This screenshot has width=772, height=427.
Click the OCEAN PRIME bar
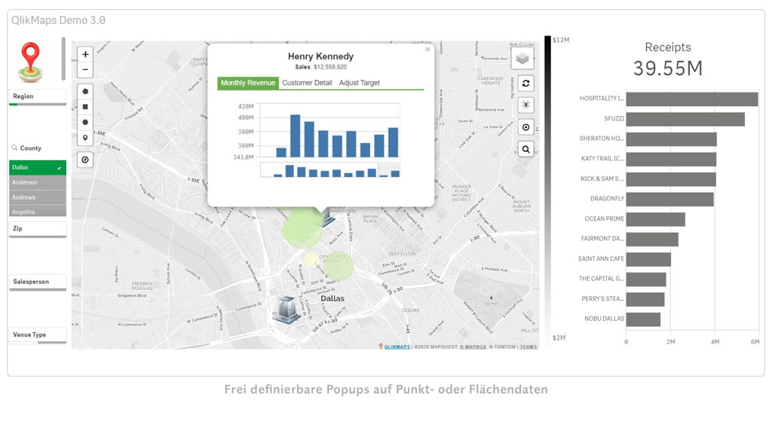[x=655, y=219]
